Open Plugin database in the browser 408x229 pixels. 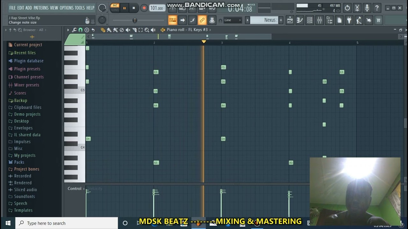(29, 61)
